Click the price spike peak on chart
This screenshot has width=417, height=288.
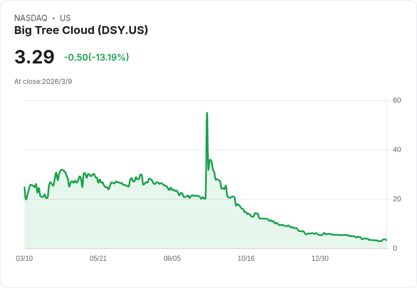pyautogui.click(x=207, y=113)
